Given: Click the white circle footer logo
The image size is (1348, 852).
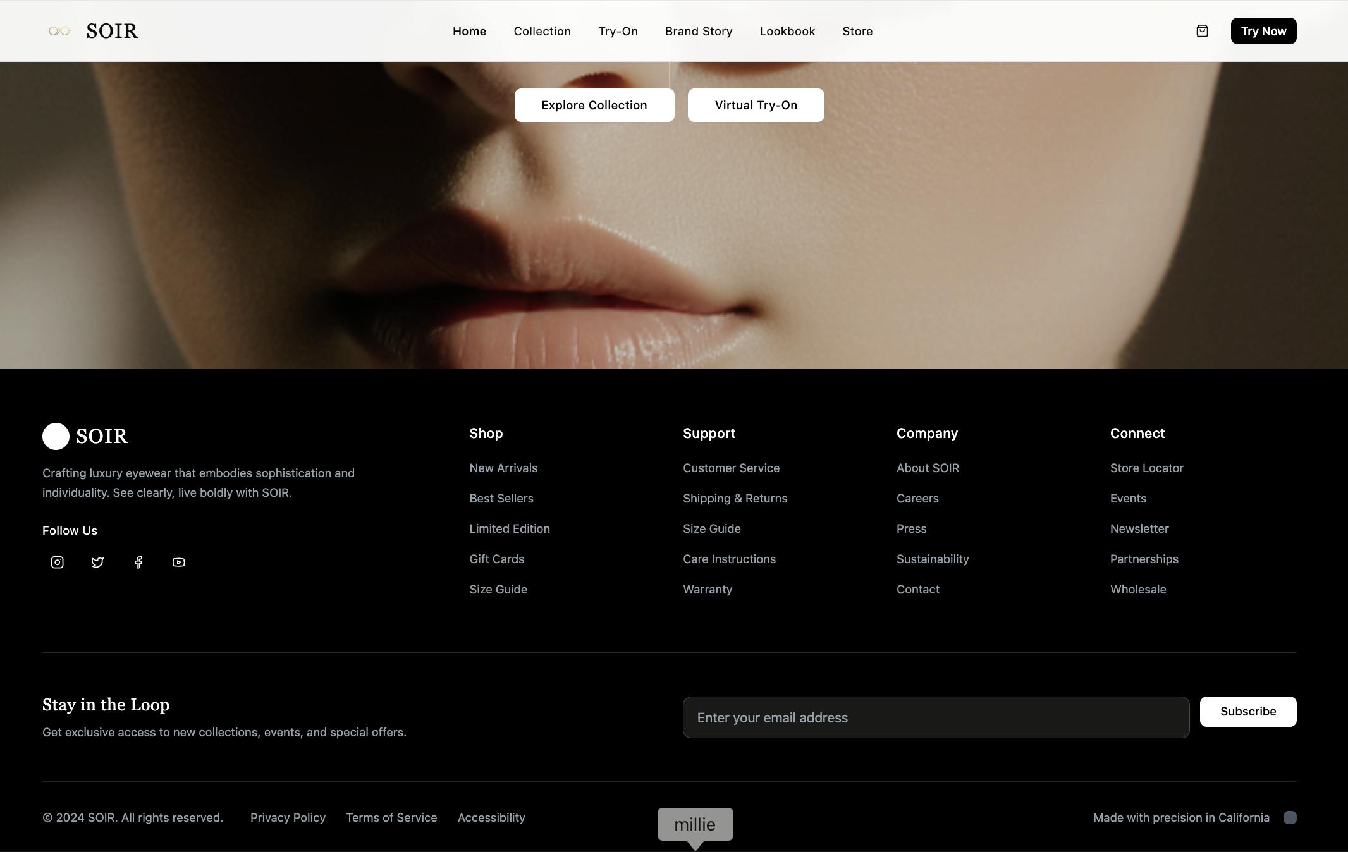Looking at the screenshot, I should point(56,436).
